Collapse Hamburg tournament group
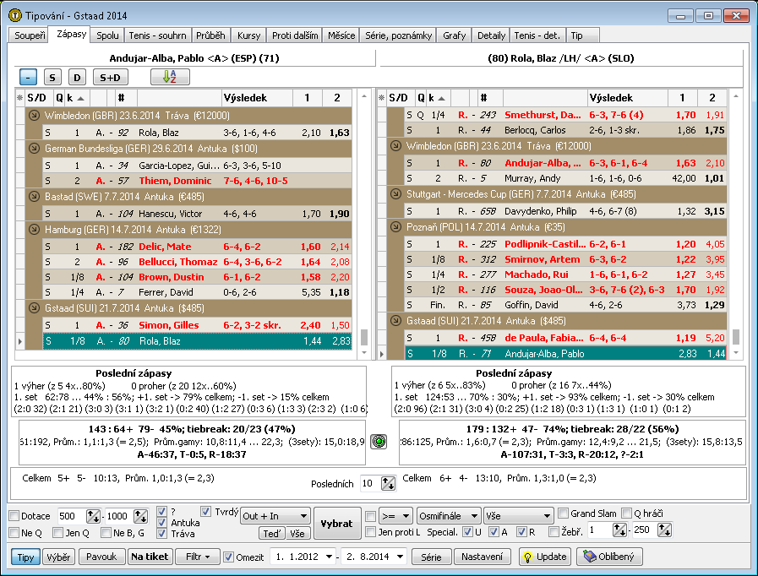The height and width of the screenshot is (576, 758). click(34, 230)
